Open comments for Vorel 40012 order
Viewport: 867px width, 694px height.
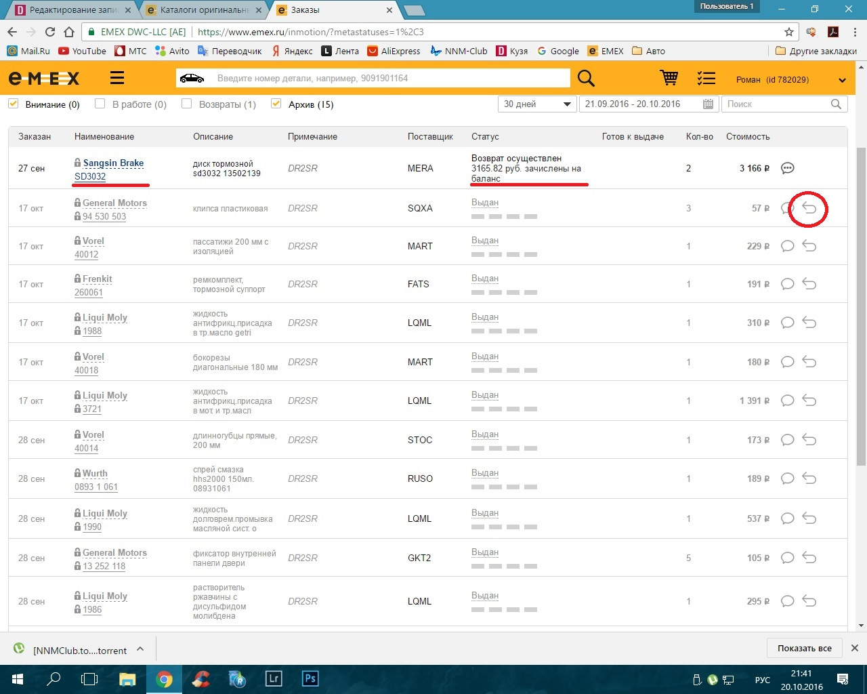tap(787, 246)
